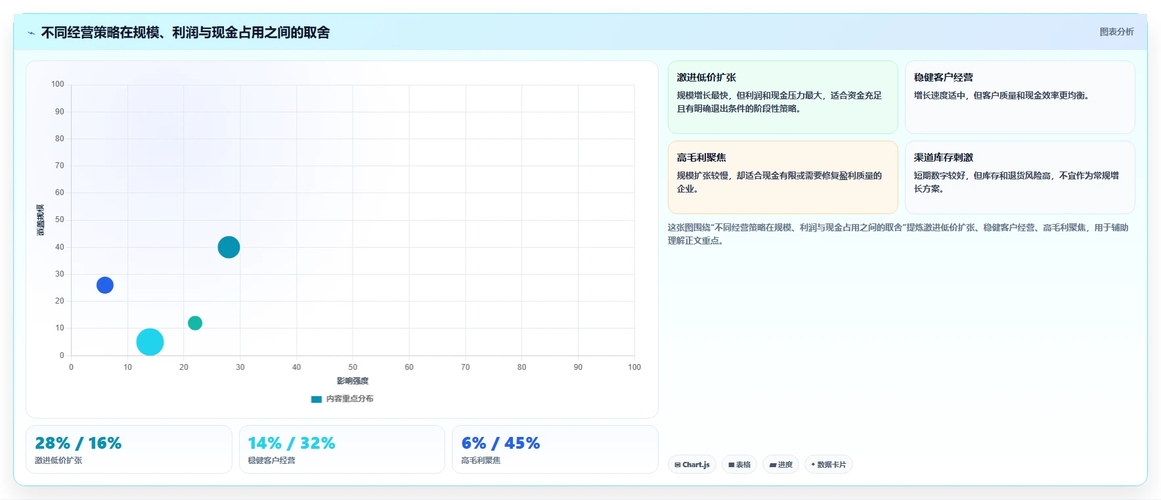Click the 规模增长最快 description text
The height and width of the screenshot is (500, 1161).
point(779,102)
